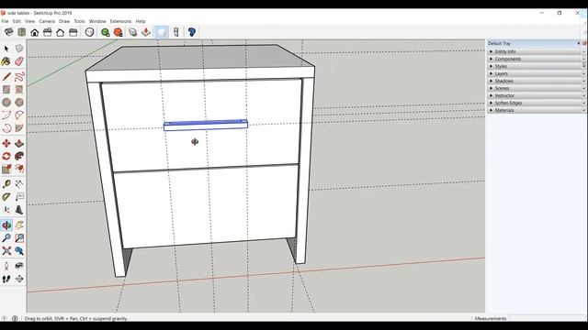Choose the Make Component tool

tap(19, 49)
